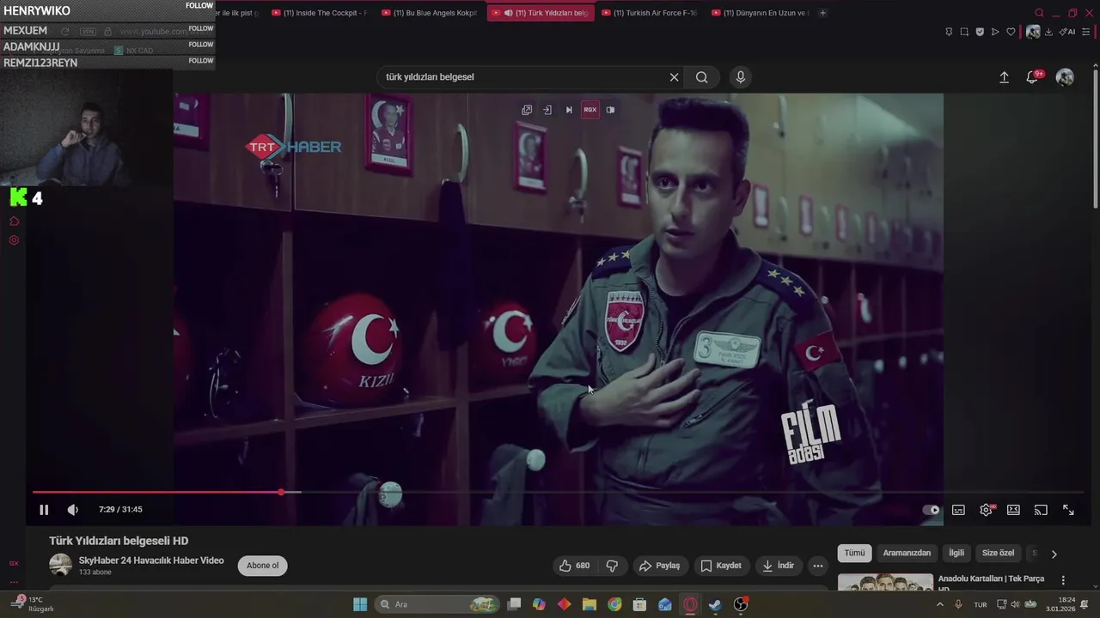Open the YouTube upload/create icon

click(x=1004, y=77)
